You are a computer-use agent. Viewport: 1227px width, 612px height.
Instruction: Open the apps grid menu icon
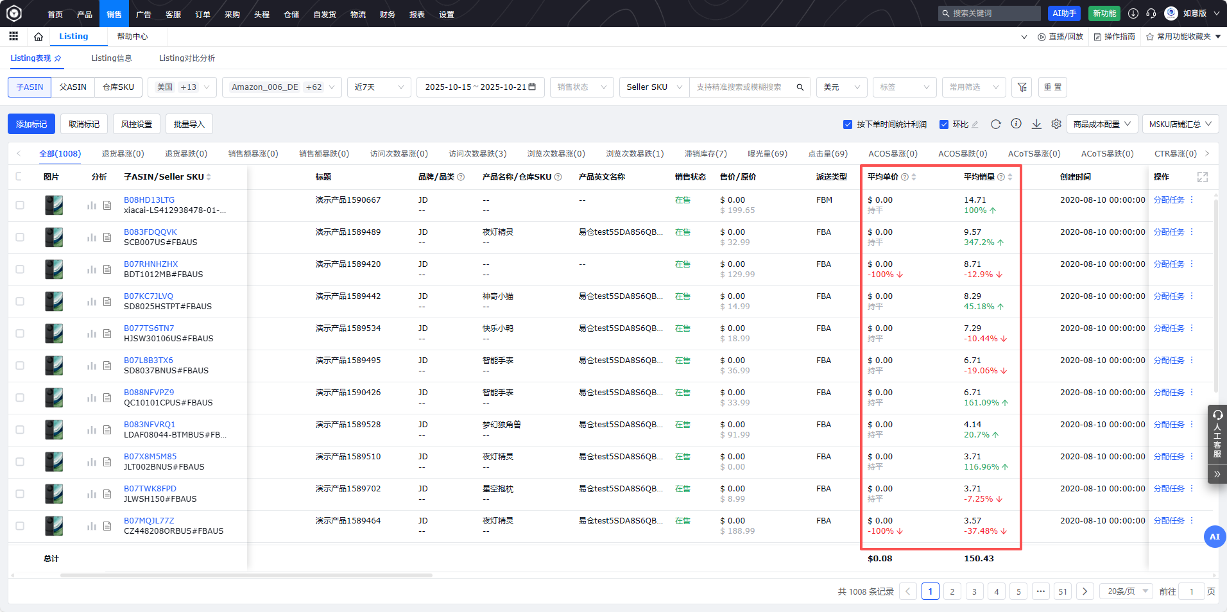coord(13,37)
